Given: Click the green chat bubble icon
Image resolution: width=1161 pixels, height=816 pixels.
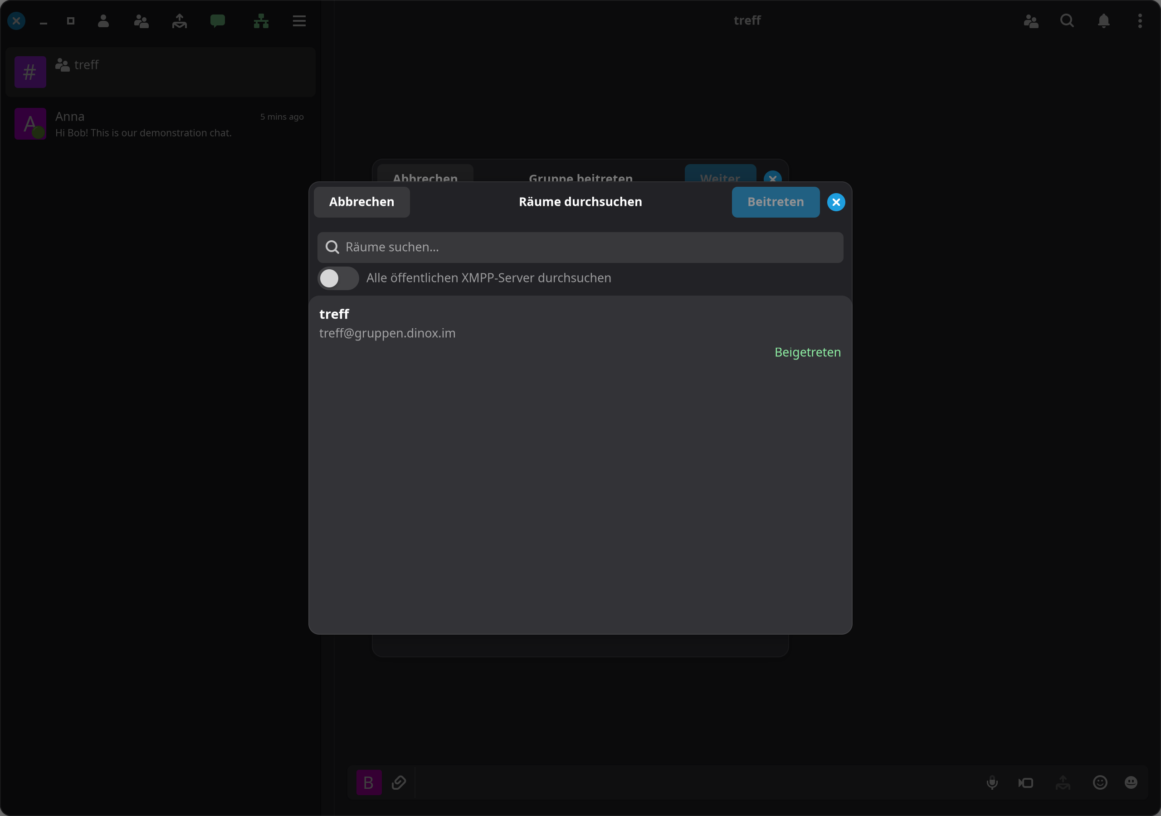Looking at the screenshot, I should [x=217, y=21].
